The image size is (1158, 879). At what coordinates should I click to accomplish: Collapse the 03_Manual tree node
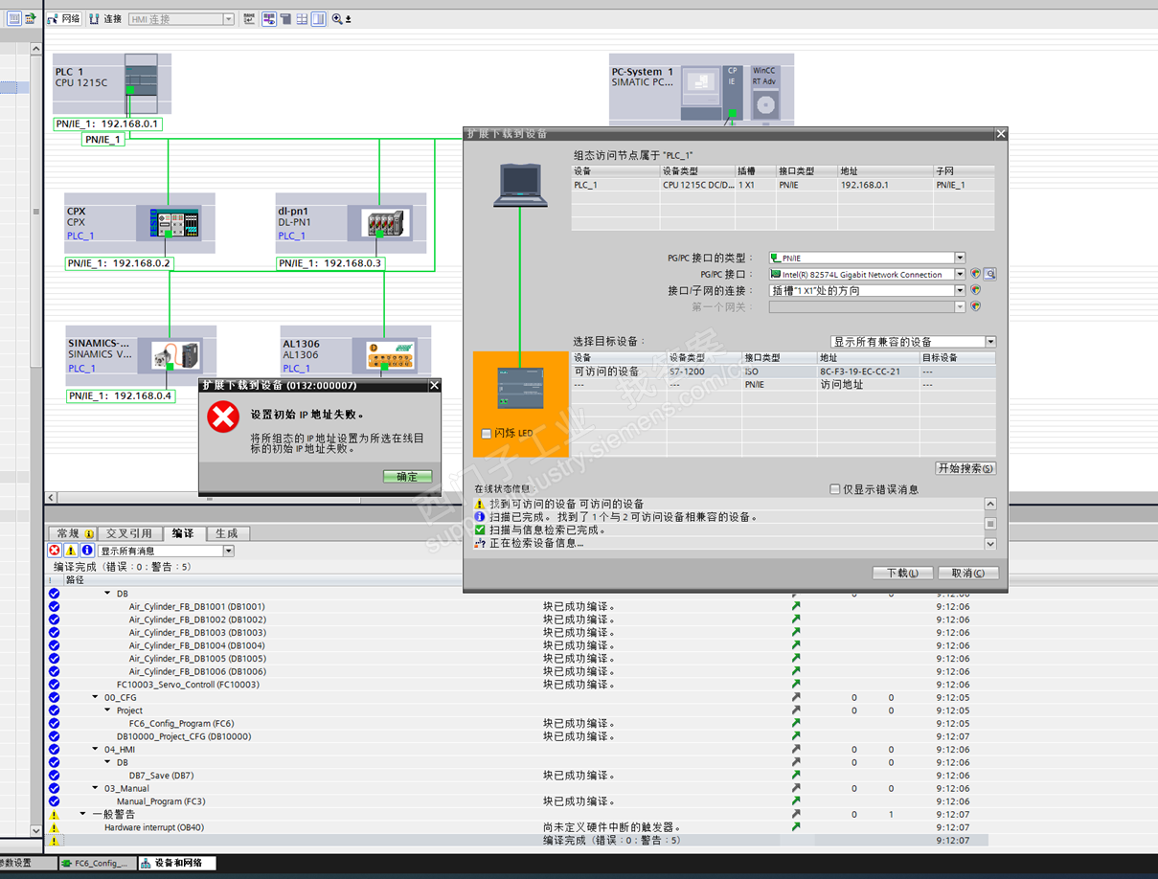click(95, 789)
